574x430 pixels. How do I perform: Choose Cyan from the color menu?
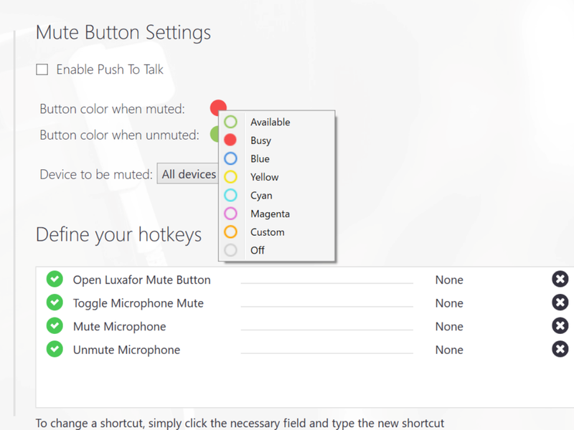(276, 195)
